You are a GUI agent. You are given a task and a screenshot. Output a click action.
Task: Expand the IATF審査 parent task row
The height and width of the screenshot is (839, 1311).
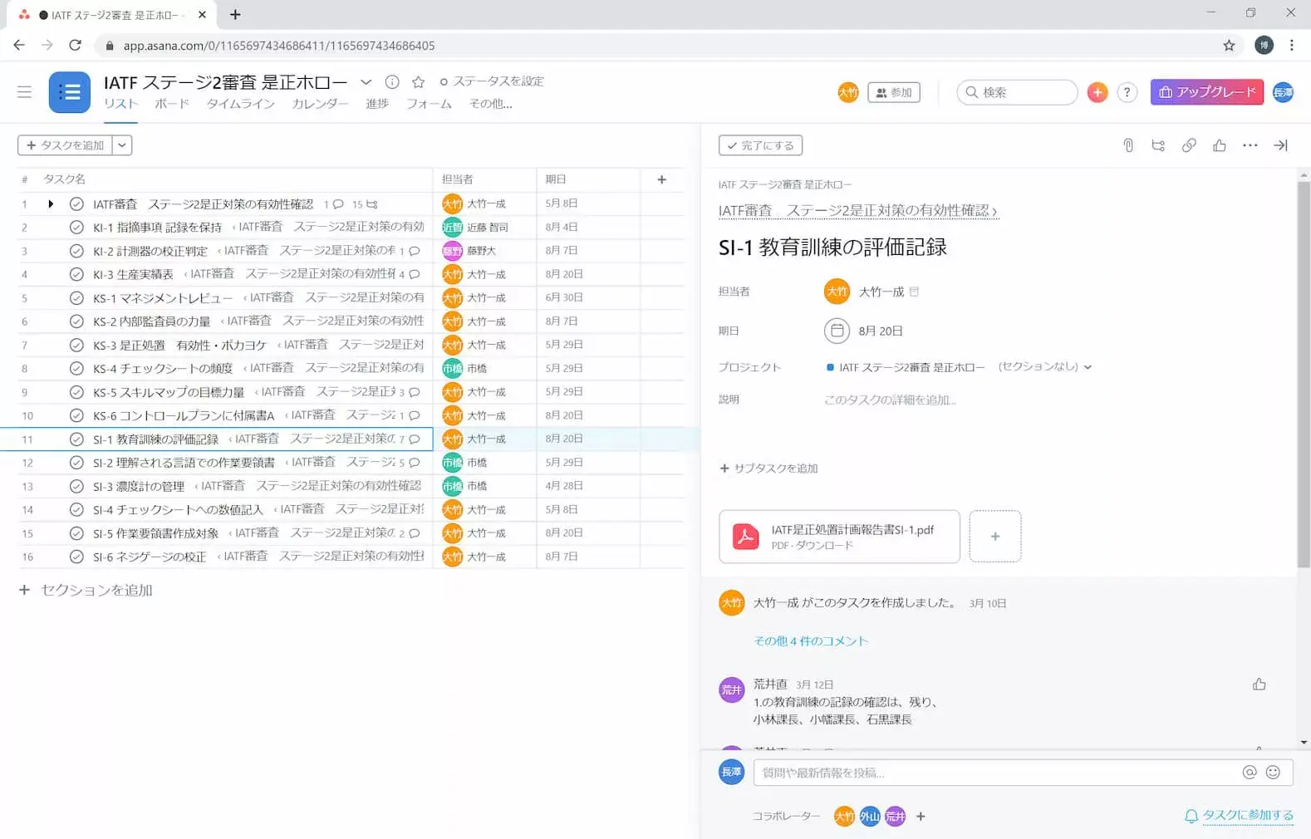click(x=51, y=204)
